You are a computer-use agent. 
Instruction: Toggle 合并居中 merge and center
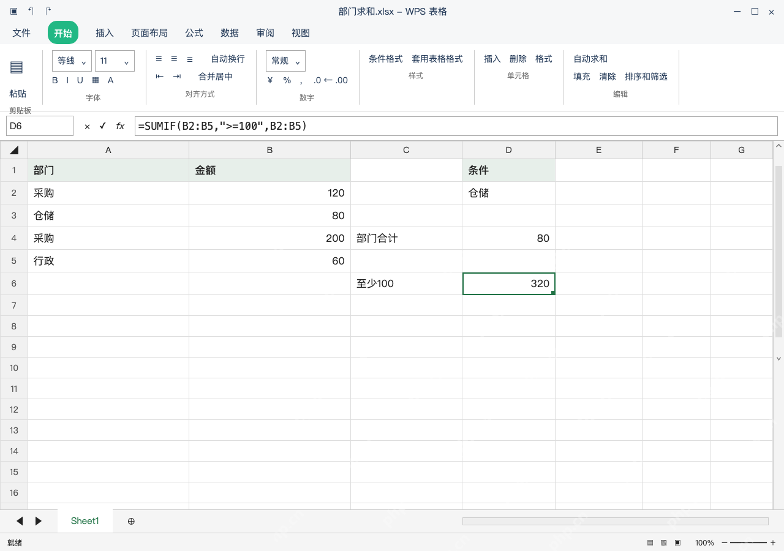coord(216,77)
